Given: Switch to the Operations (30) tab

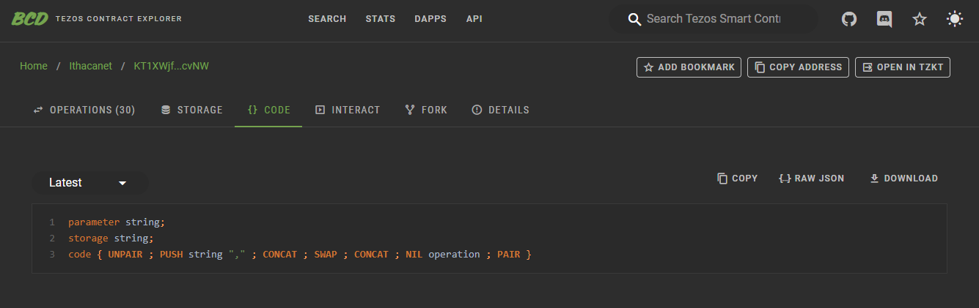Looking at the screenshot, I should (84, 110).
